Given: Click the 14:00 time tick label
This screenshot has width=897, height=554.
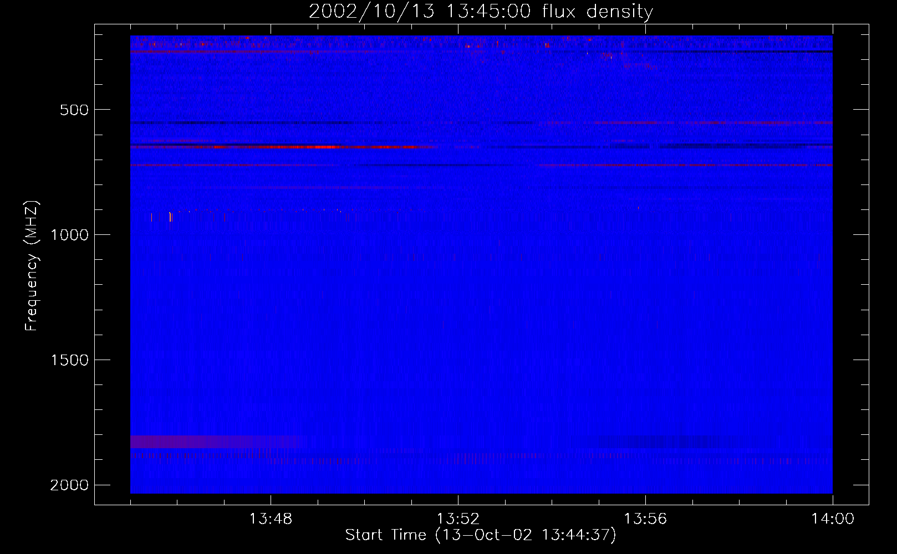Looking at the screenshot, I should [x=833, y=519].
